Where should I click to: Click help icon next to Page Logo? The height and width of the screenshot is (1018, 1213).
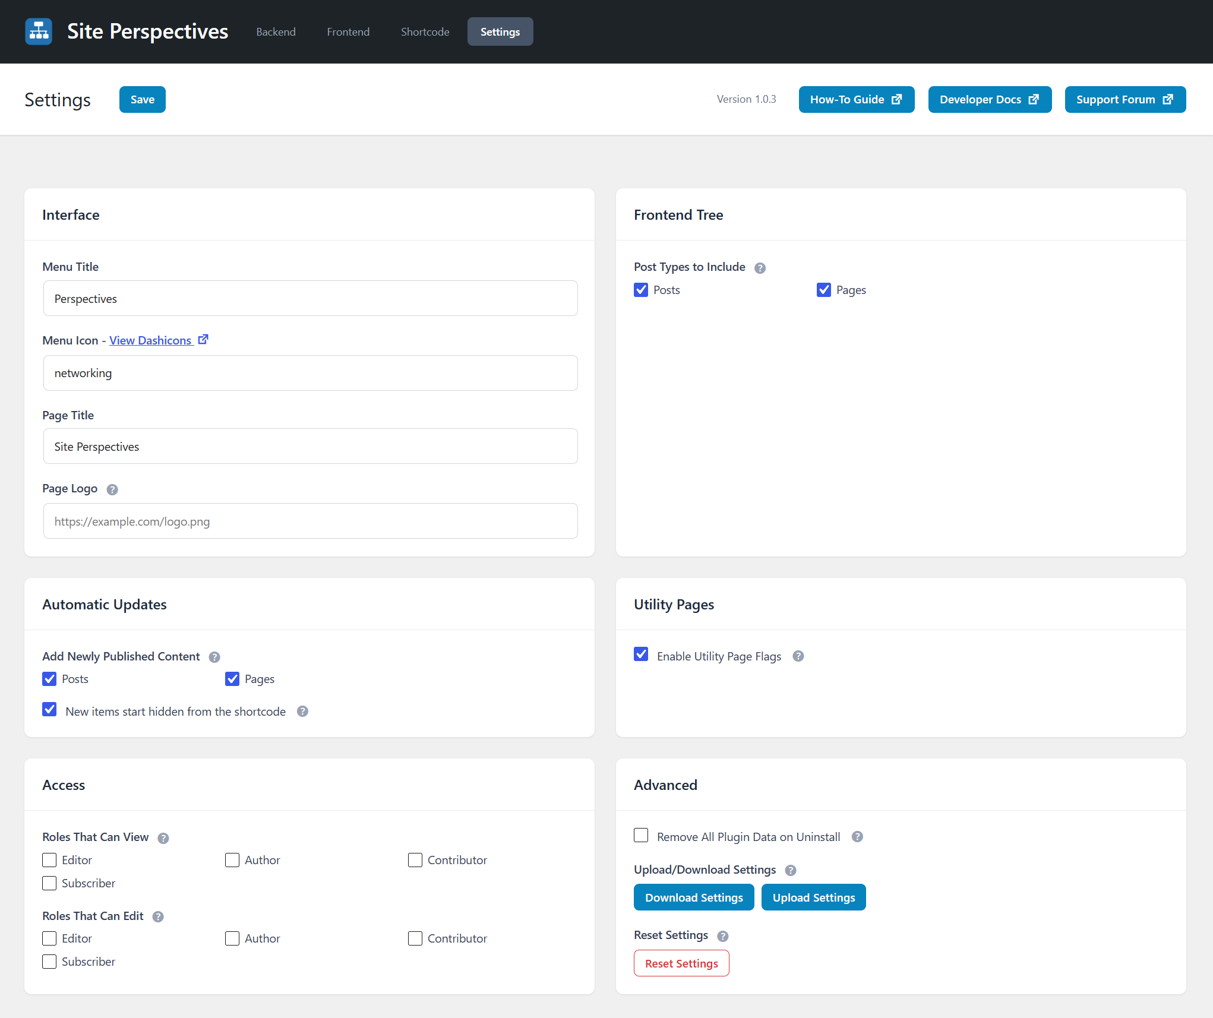click(x=112, y=489)
